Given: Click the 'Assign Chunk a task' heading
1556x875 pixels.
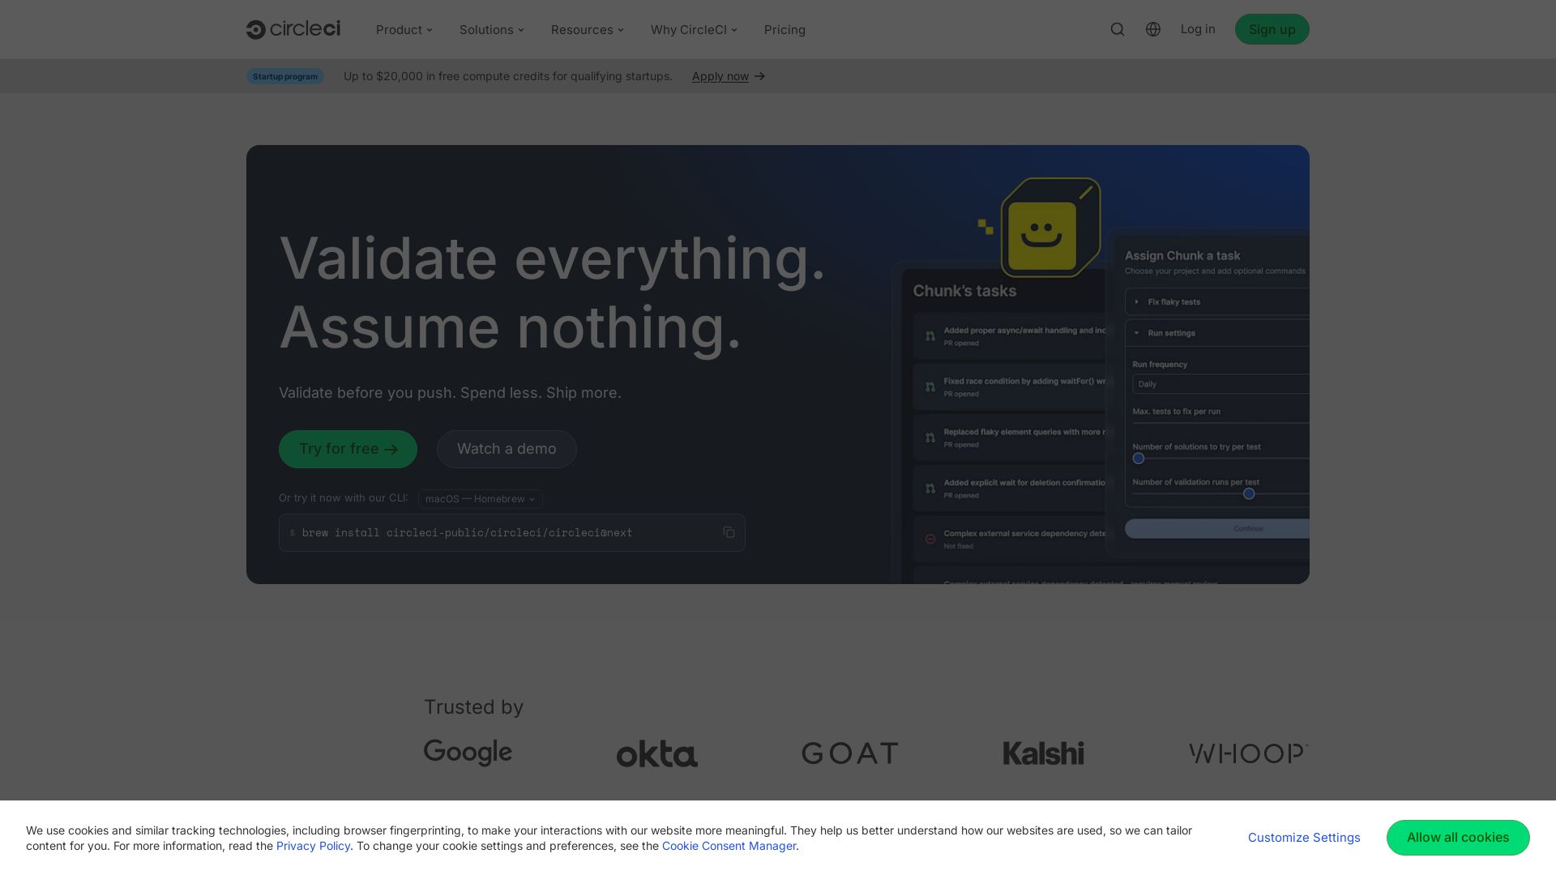Looking at the screenshot, I should 1182,255.
